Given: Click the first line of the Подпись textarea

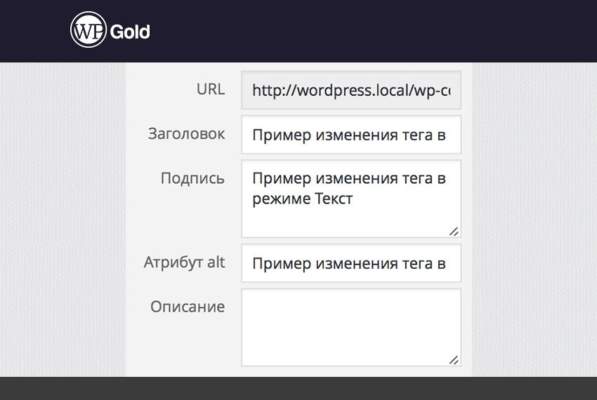Looking at the screenshot, I should tap(349, 178).
